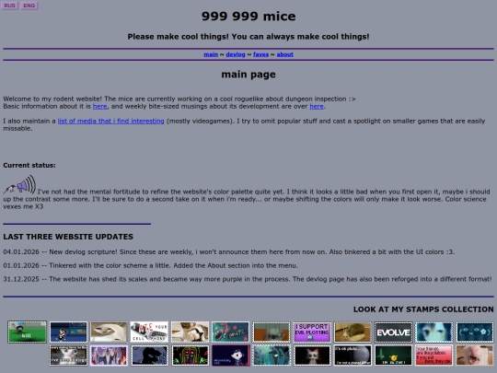Select the black silhouette creature stamp
Screen dimensions: 497x373
(x=149, y=356)
